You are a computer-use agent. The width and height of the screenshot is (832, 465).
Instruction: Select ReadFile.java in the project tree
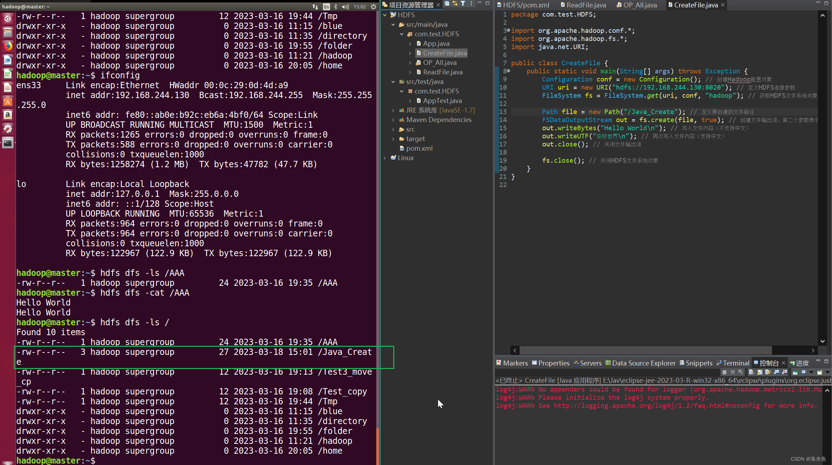tap(443, 72)
